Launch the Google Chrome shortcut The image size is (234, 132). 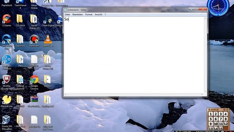[34, 82]
